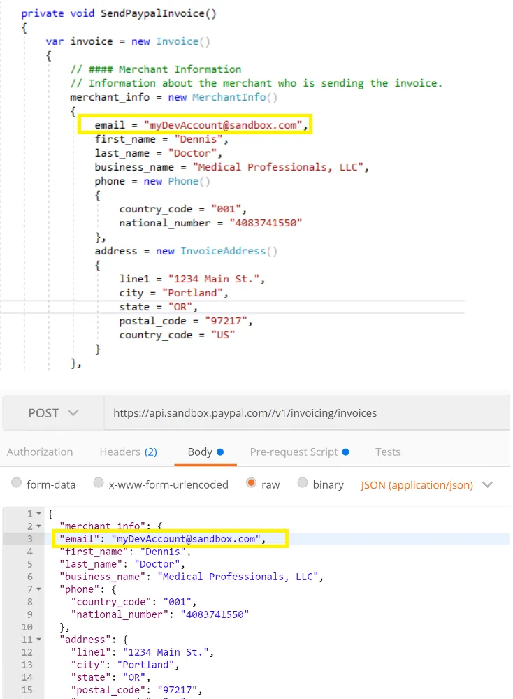This screenshot has width=513, height=699.
Task: Open the Pre-request Script tab
Action: click(x=299, y=452)
